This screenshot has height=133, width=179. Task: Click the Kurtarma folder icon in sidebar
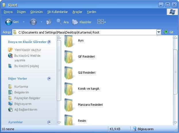pos(10,87)
